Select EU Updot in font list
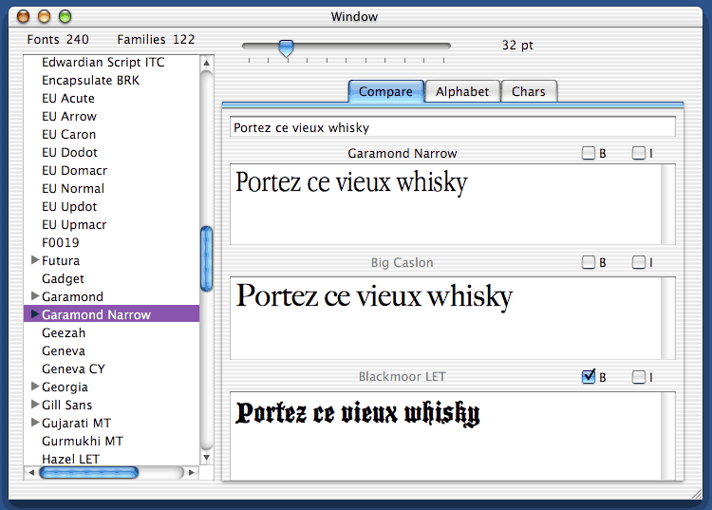The height and width of the screenshot is (510, 712). tap(69, 207)
